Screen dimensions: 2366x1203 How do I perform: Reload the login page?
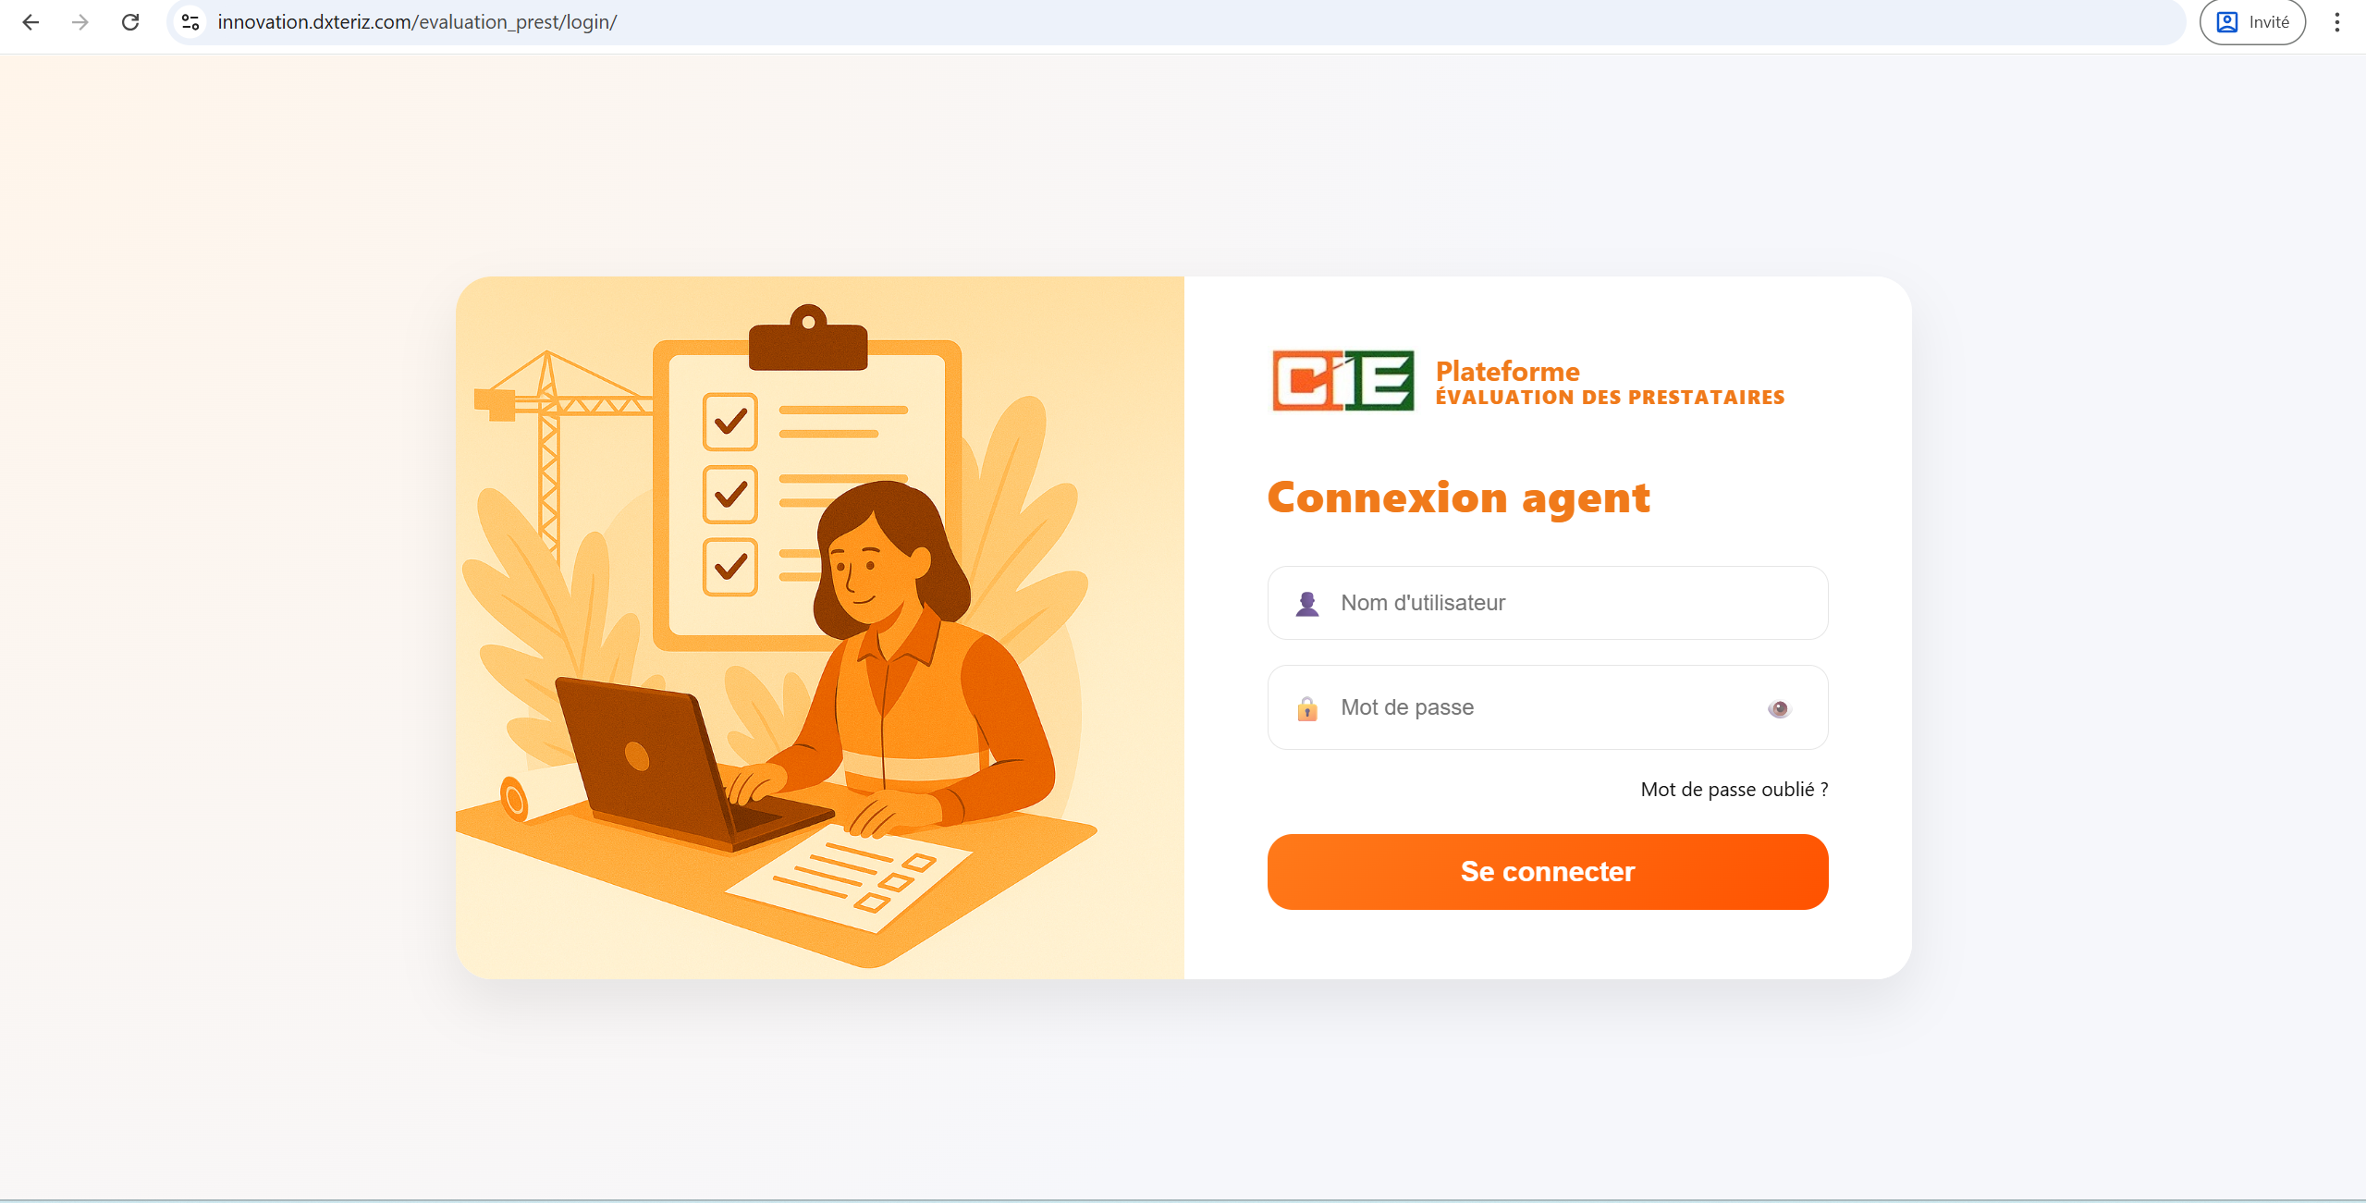click(x=130, y=22)
